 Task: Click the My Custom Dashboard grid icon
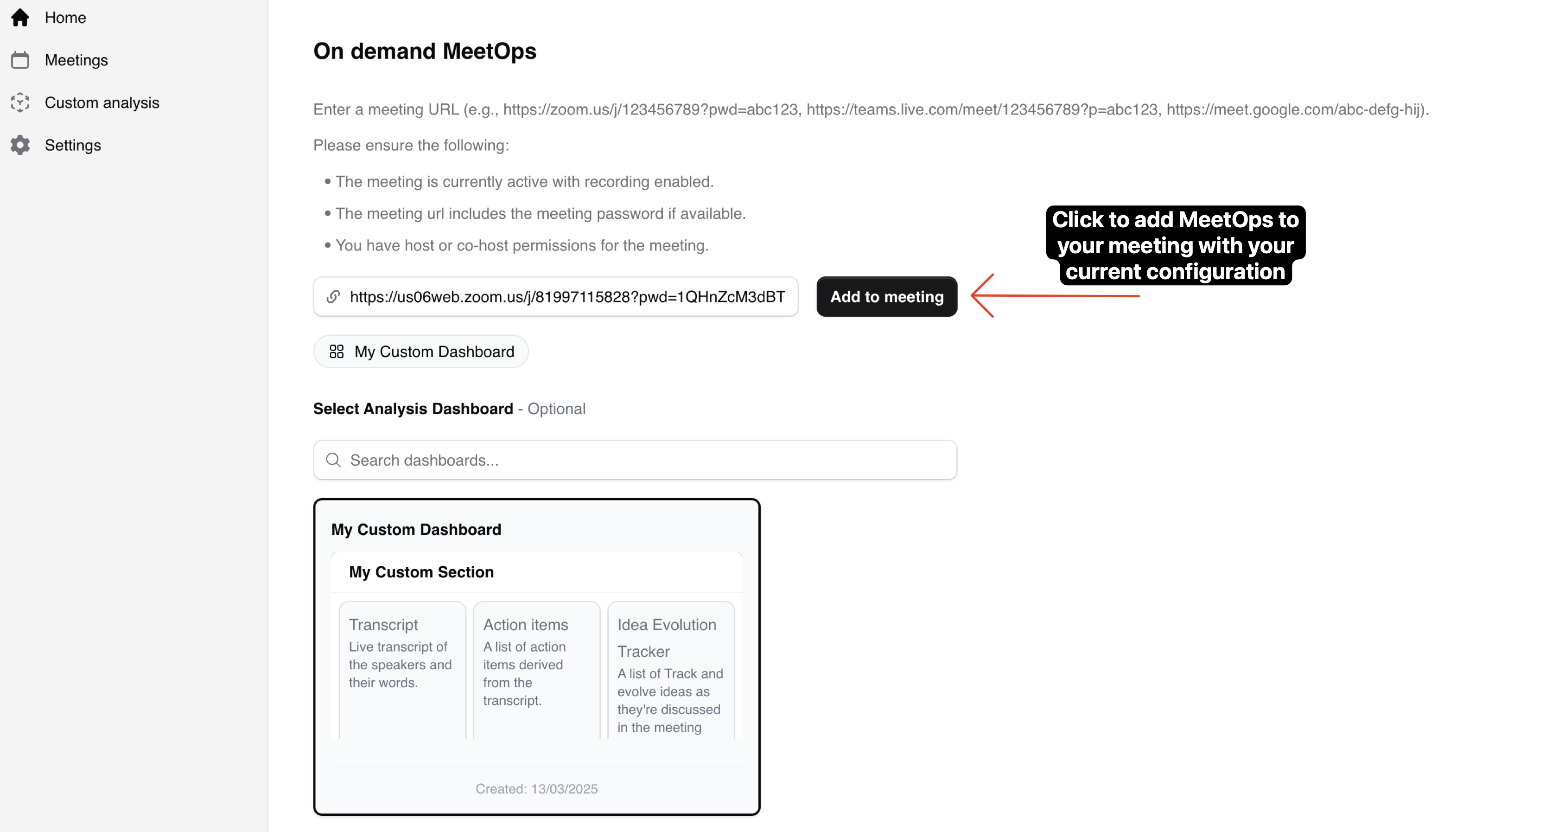(x=337, y=351)
